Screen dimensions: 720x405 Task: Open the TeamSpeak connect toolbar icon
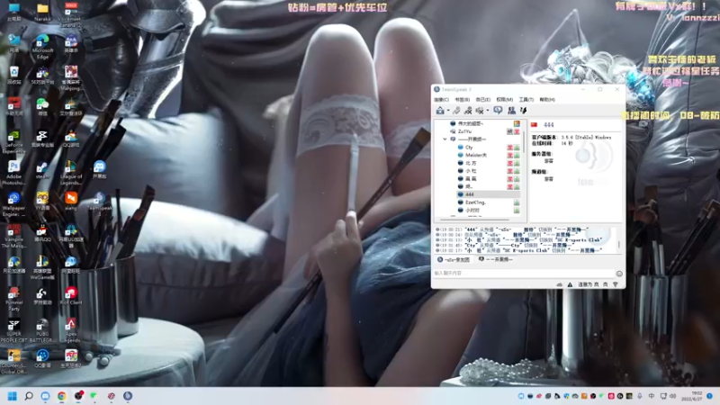tap(440, 110)
